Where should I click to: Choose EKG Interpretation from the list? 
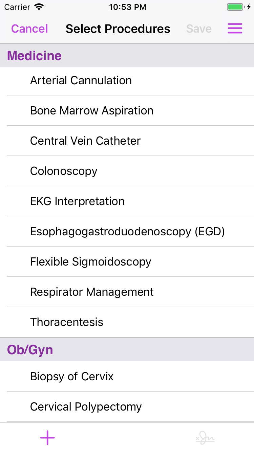pos(77,201)
